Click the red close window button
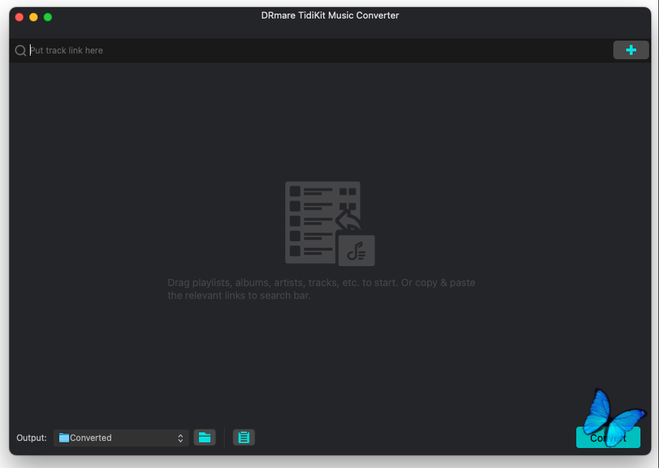The height and width of the screenshot is (468, 659). click(19, 17)
